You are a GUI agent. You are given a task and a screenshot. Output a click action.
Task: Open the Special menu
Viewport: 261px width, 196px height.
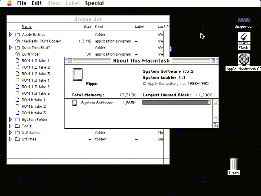pyautogui.click(x=94, y=3)
